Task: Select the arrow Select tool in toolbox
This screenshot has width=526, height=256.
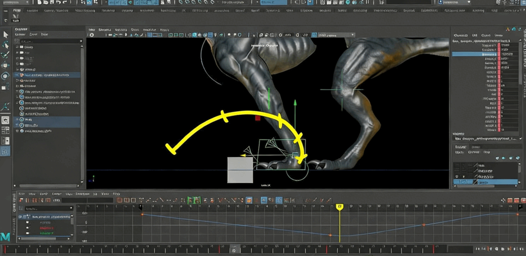Action: 6,35
